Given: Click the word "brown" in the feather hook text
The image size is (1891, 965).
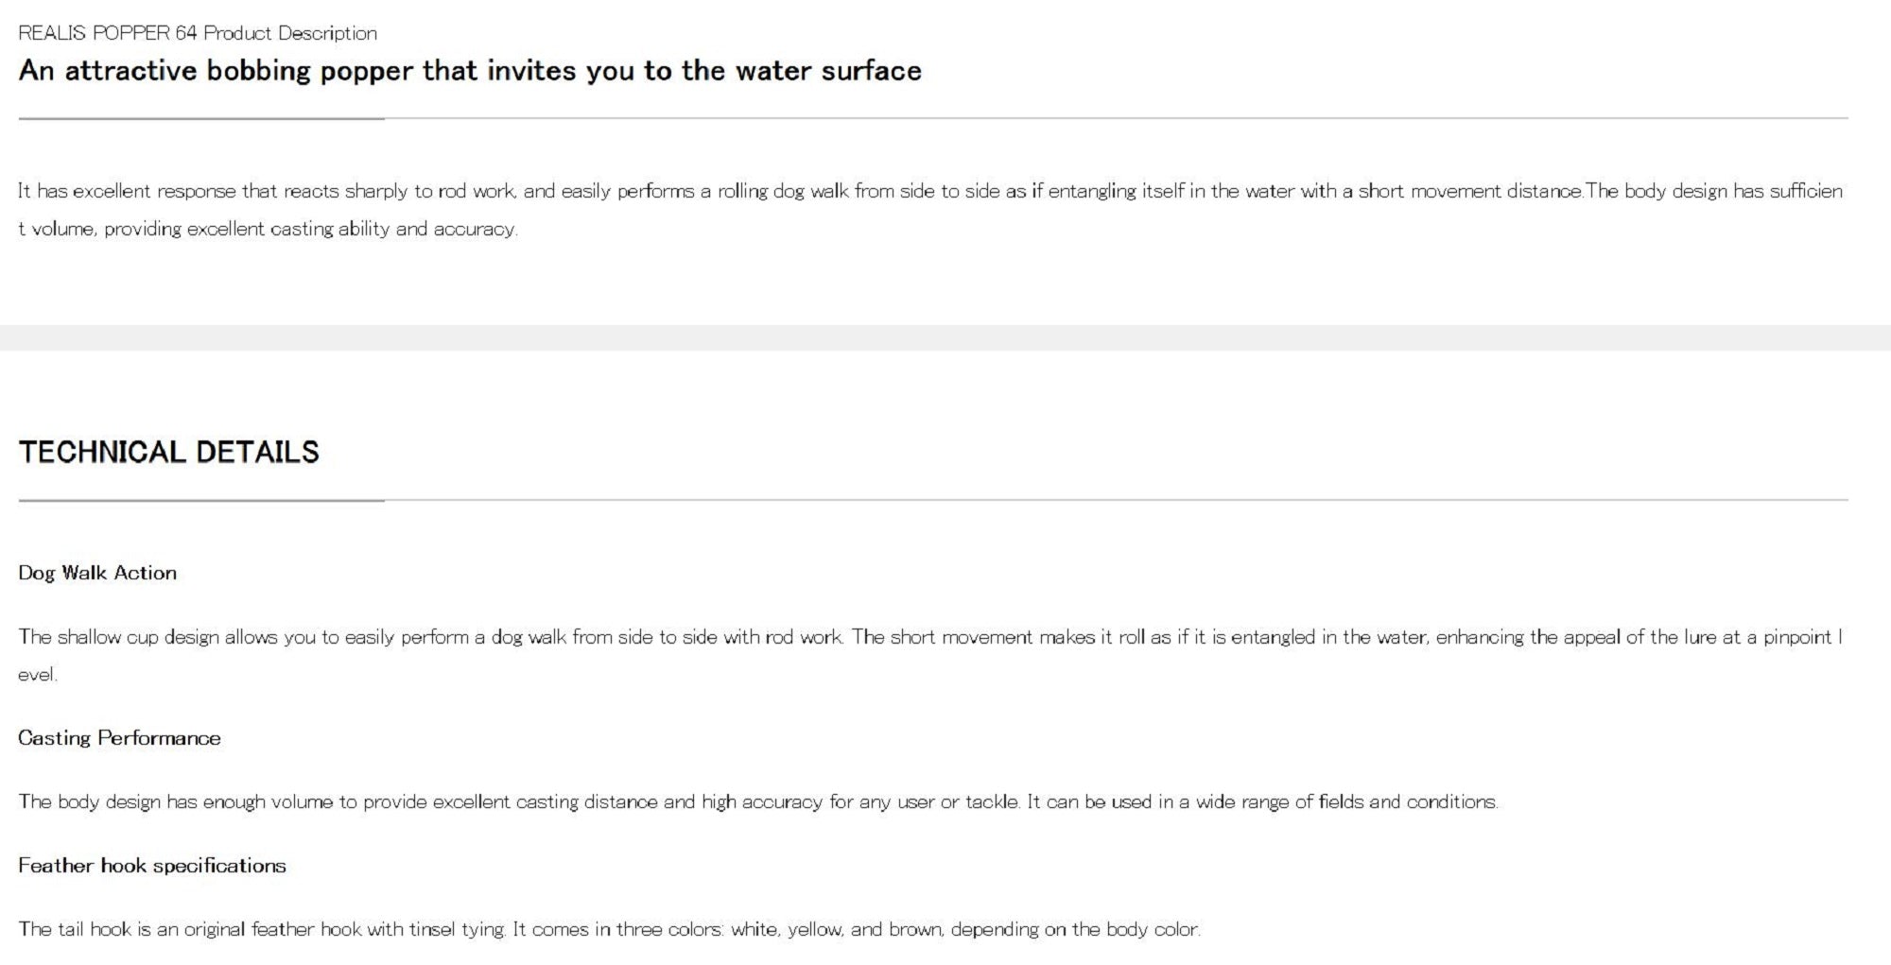Looking at the screenshot, I should coord(915,930).
